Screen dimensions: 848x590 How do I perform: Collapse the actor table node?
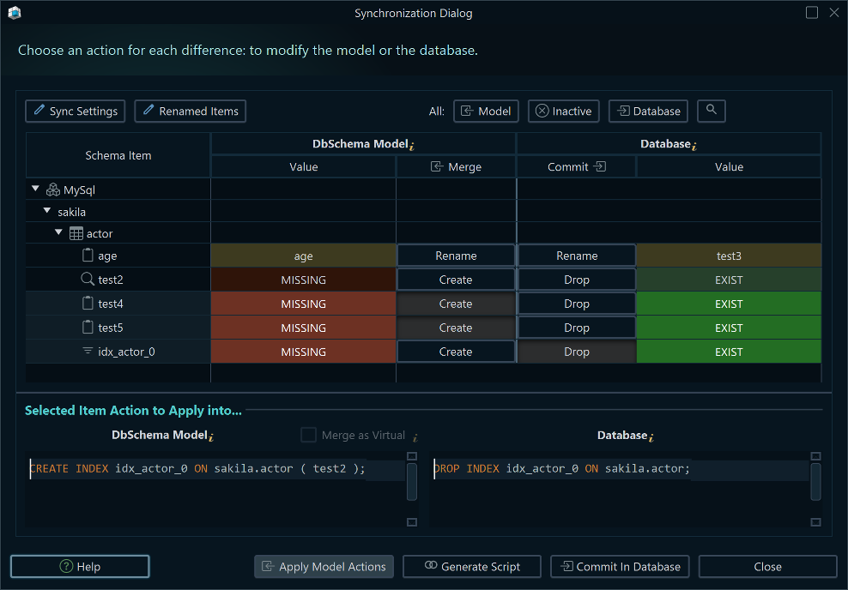click(58, 233)
